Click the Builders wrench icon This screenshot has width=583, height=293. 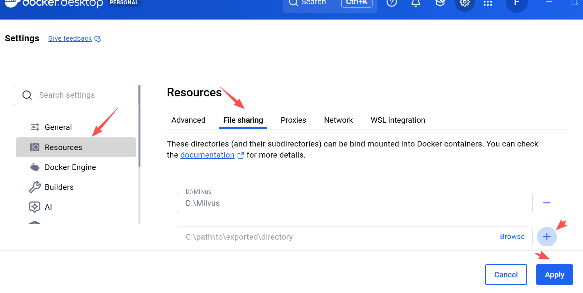point(35,187)
